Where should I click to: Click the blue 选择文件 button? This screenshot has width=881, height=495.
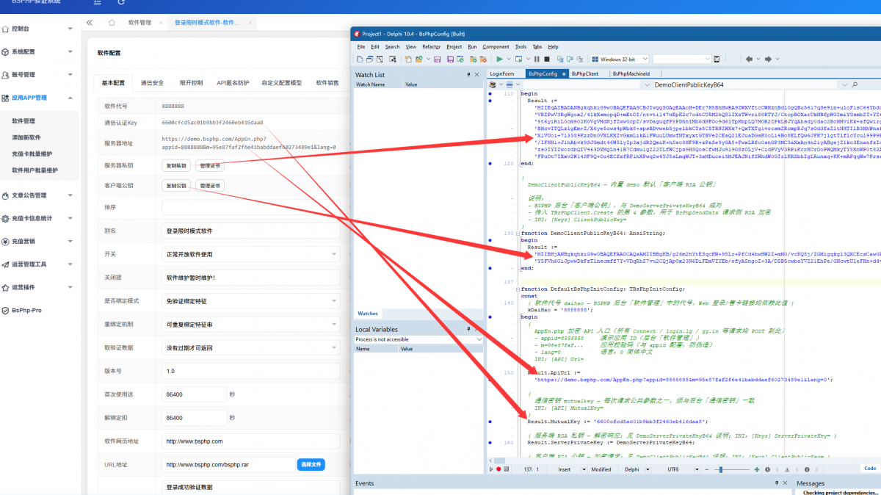[311, 465]
